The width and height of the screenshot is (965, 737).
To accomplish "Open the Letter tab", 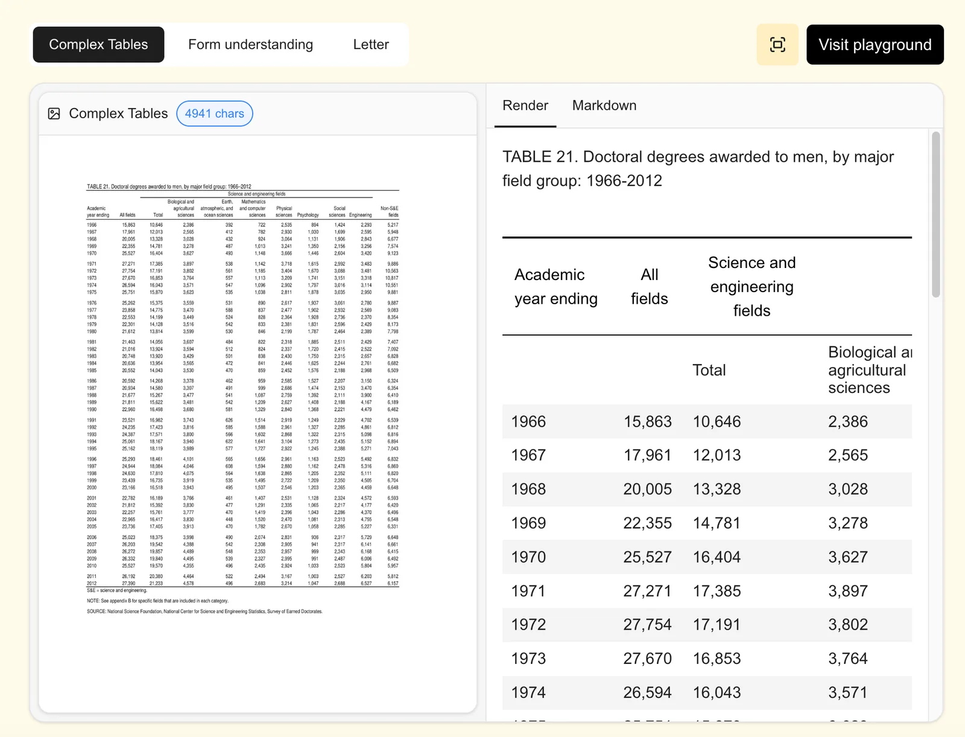I will click(371, 45).
